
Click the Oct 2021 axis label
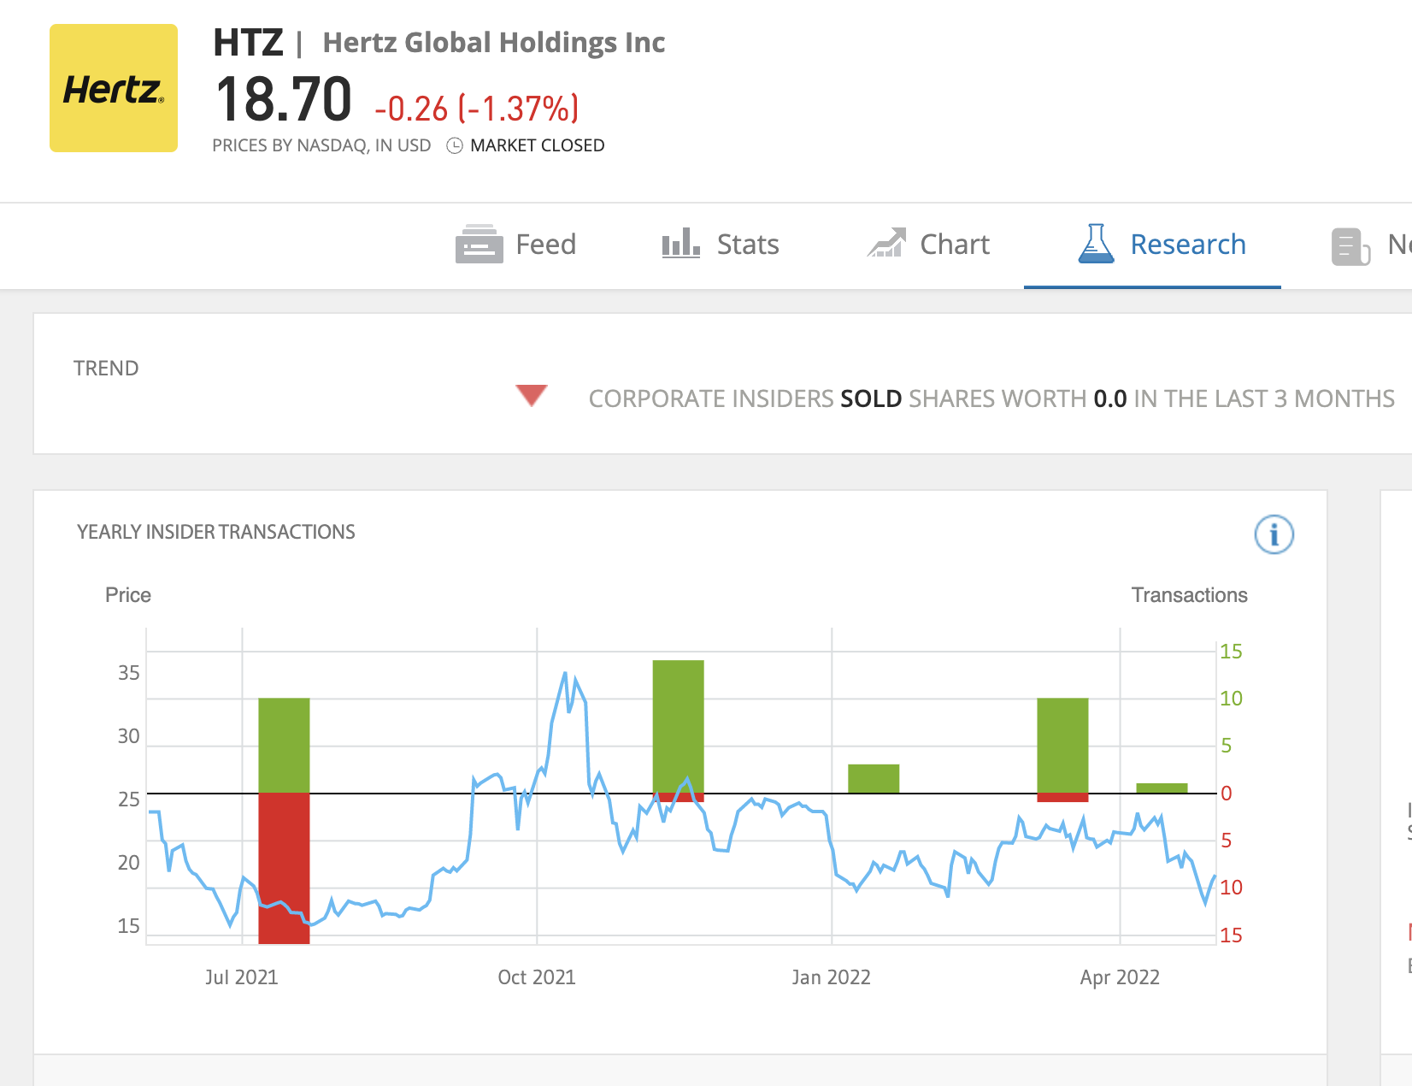pos(537,977)
